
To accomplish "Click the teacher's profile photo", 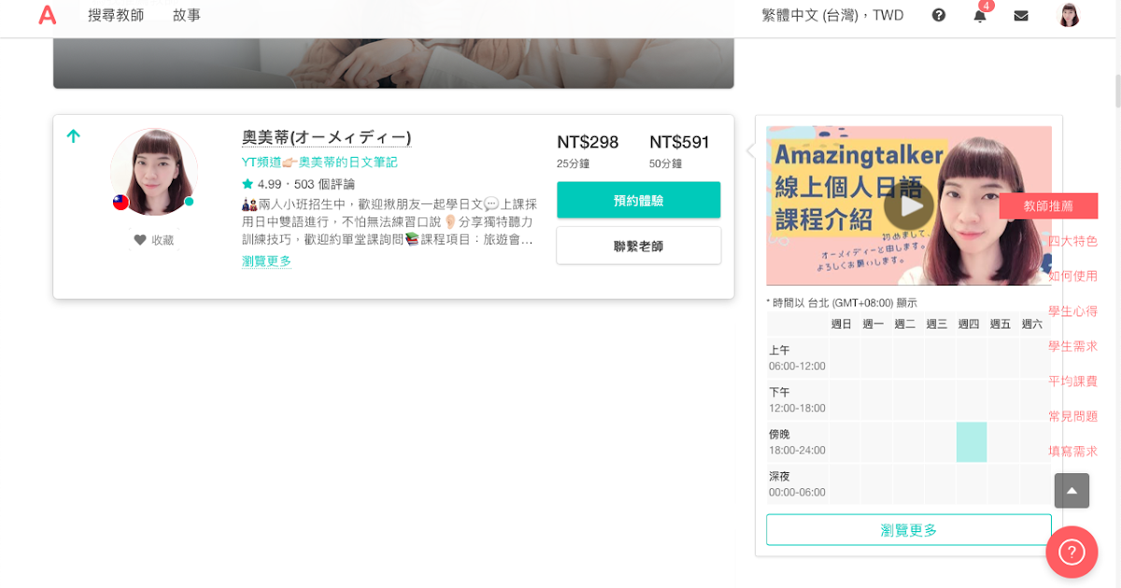I will coord(154,172).
